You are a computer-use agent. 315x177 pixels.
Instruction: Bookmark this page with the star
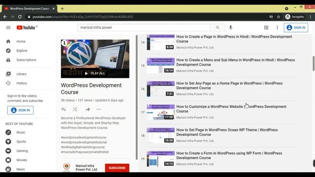[279, 17]
